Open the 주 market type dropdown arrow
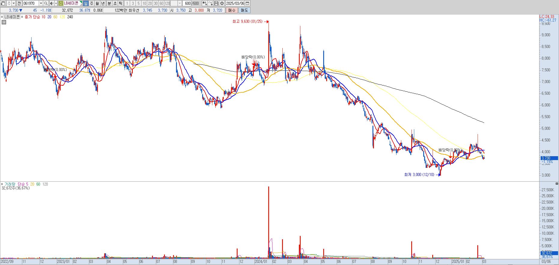This screenshot has width=559, height=265. (x=14, y=3)
